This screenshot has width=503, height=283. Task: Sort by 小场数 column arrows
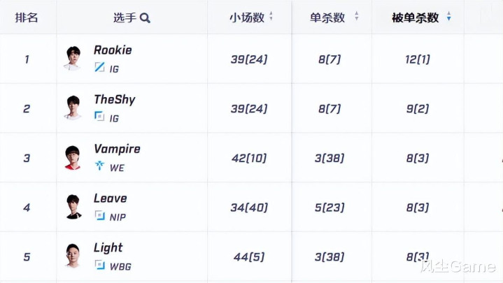click(x=271, y=17)
